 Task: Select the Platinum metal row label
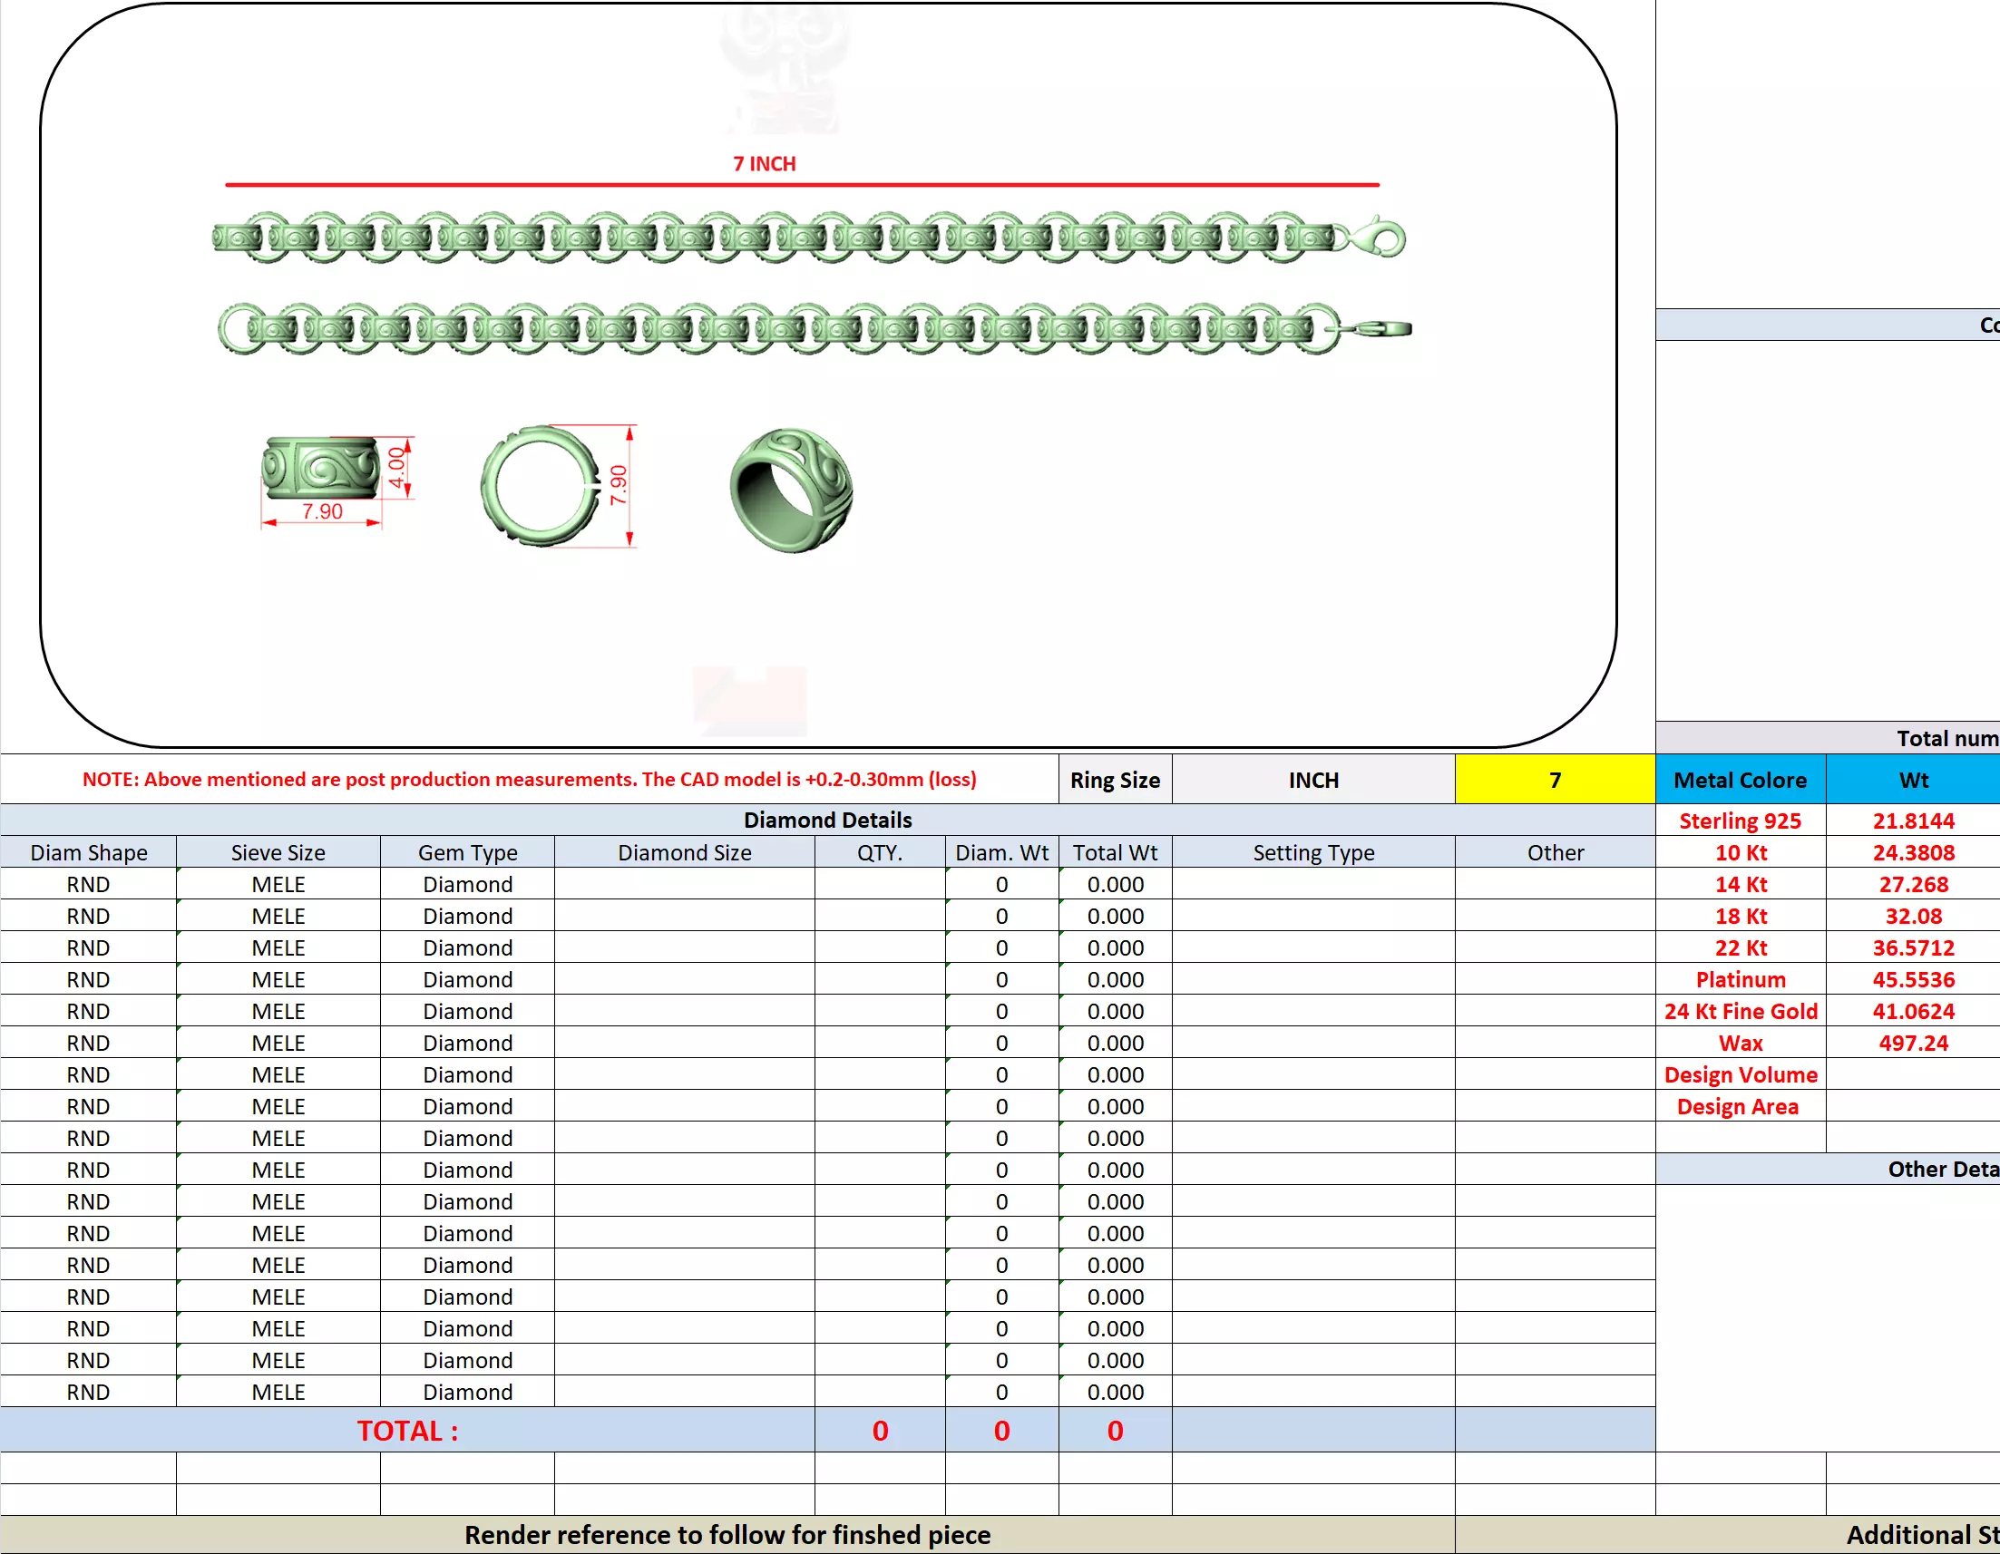1739,979
